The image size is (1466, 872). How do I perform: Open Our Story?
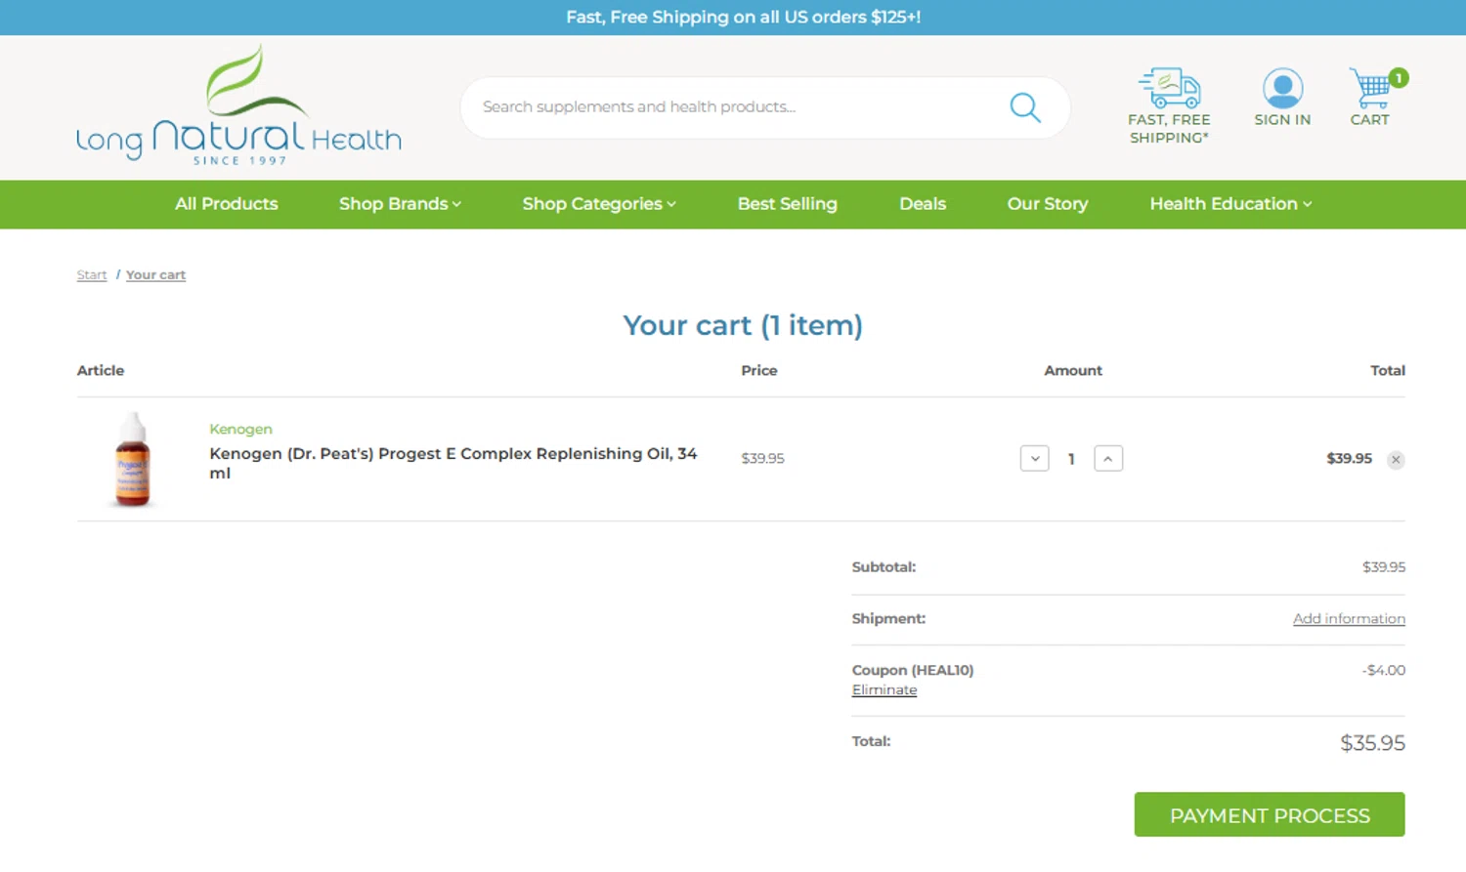click(1048, 204)
